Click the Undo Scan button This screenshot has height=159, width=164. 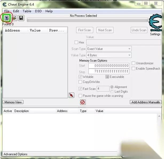pos(139,30)
